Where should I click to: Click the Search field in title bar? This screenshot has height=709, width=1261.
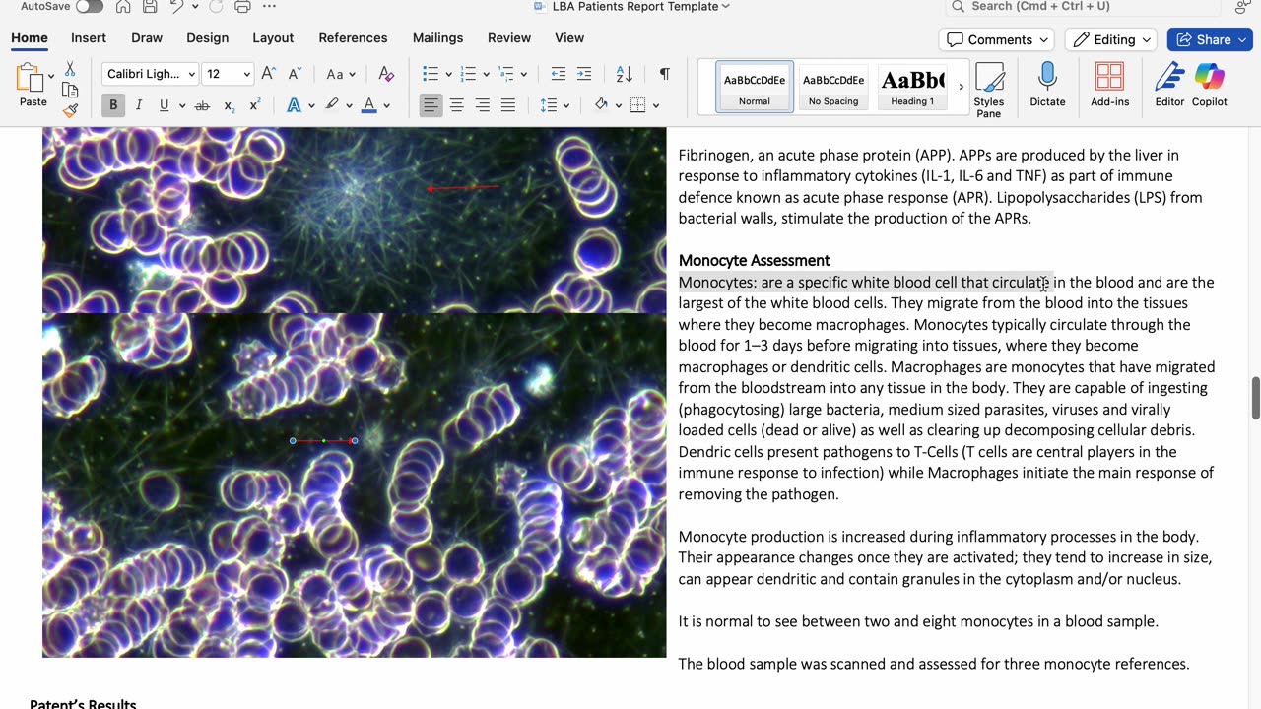1084,7
